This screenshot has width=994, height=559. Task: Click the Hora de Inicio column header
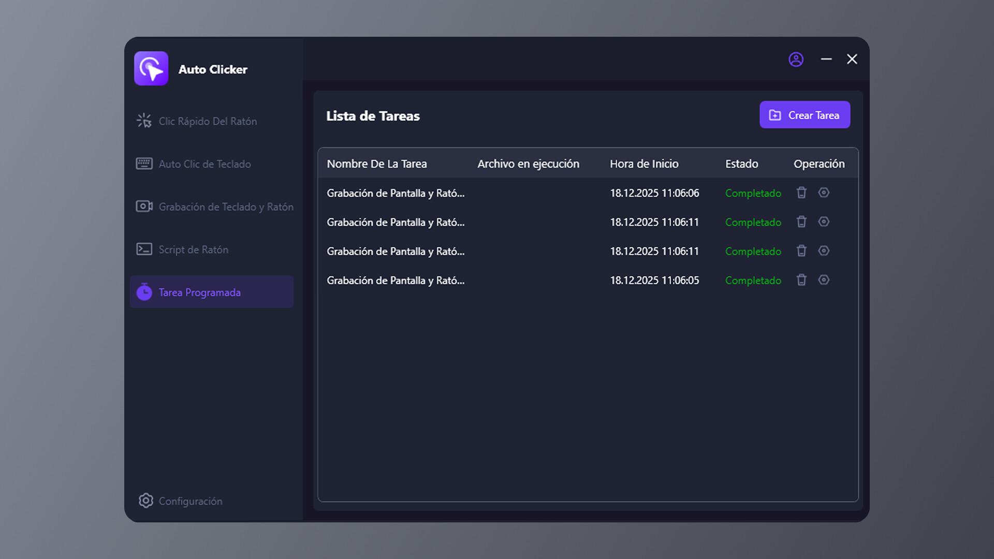pyautogui.click(x=644, y=164)
